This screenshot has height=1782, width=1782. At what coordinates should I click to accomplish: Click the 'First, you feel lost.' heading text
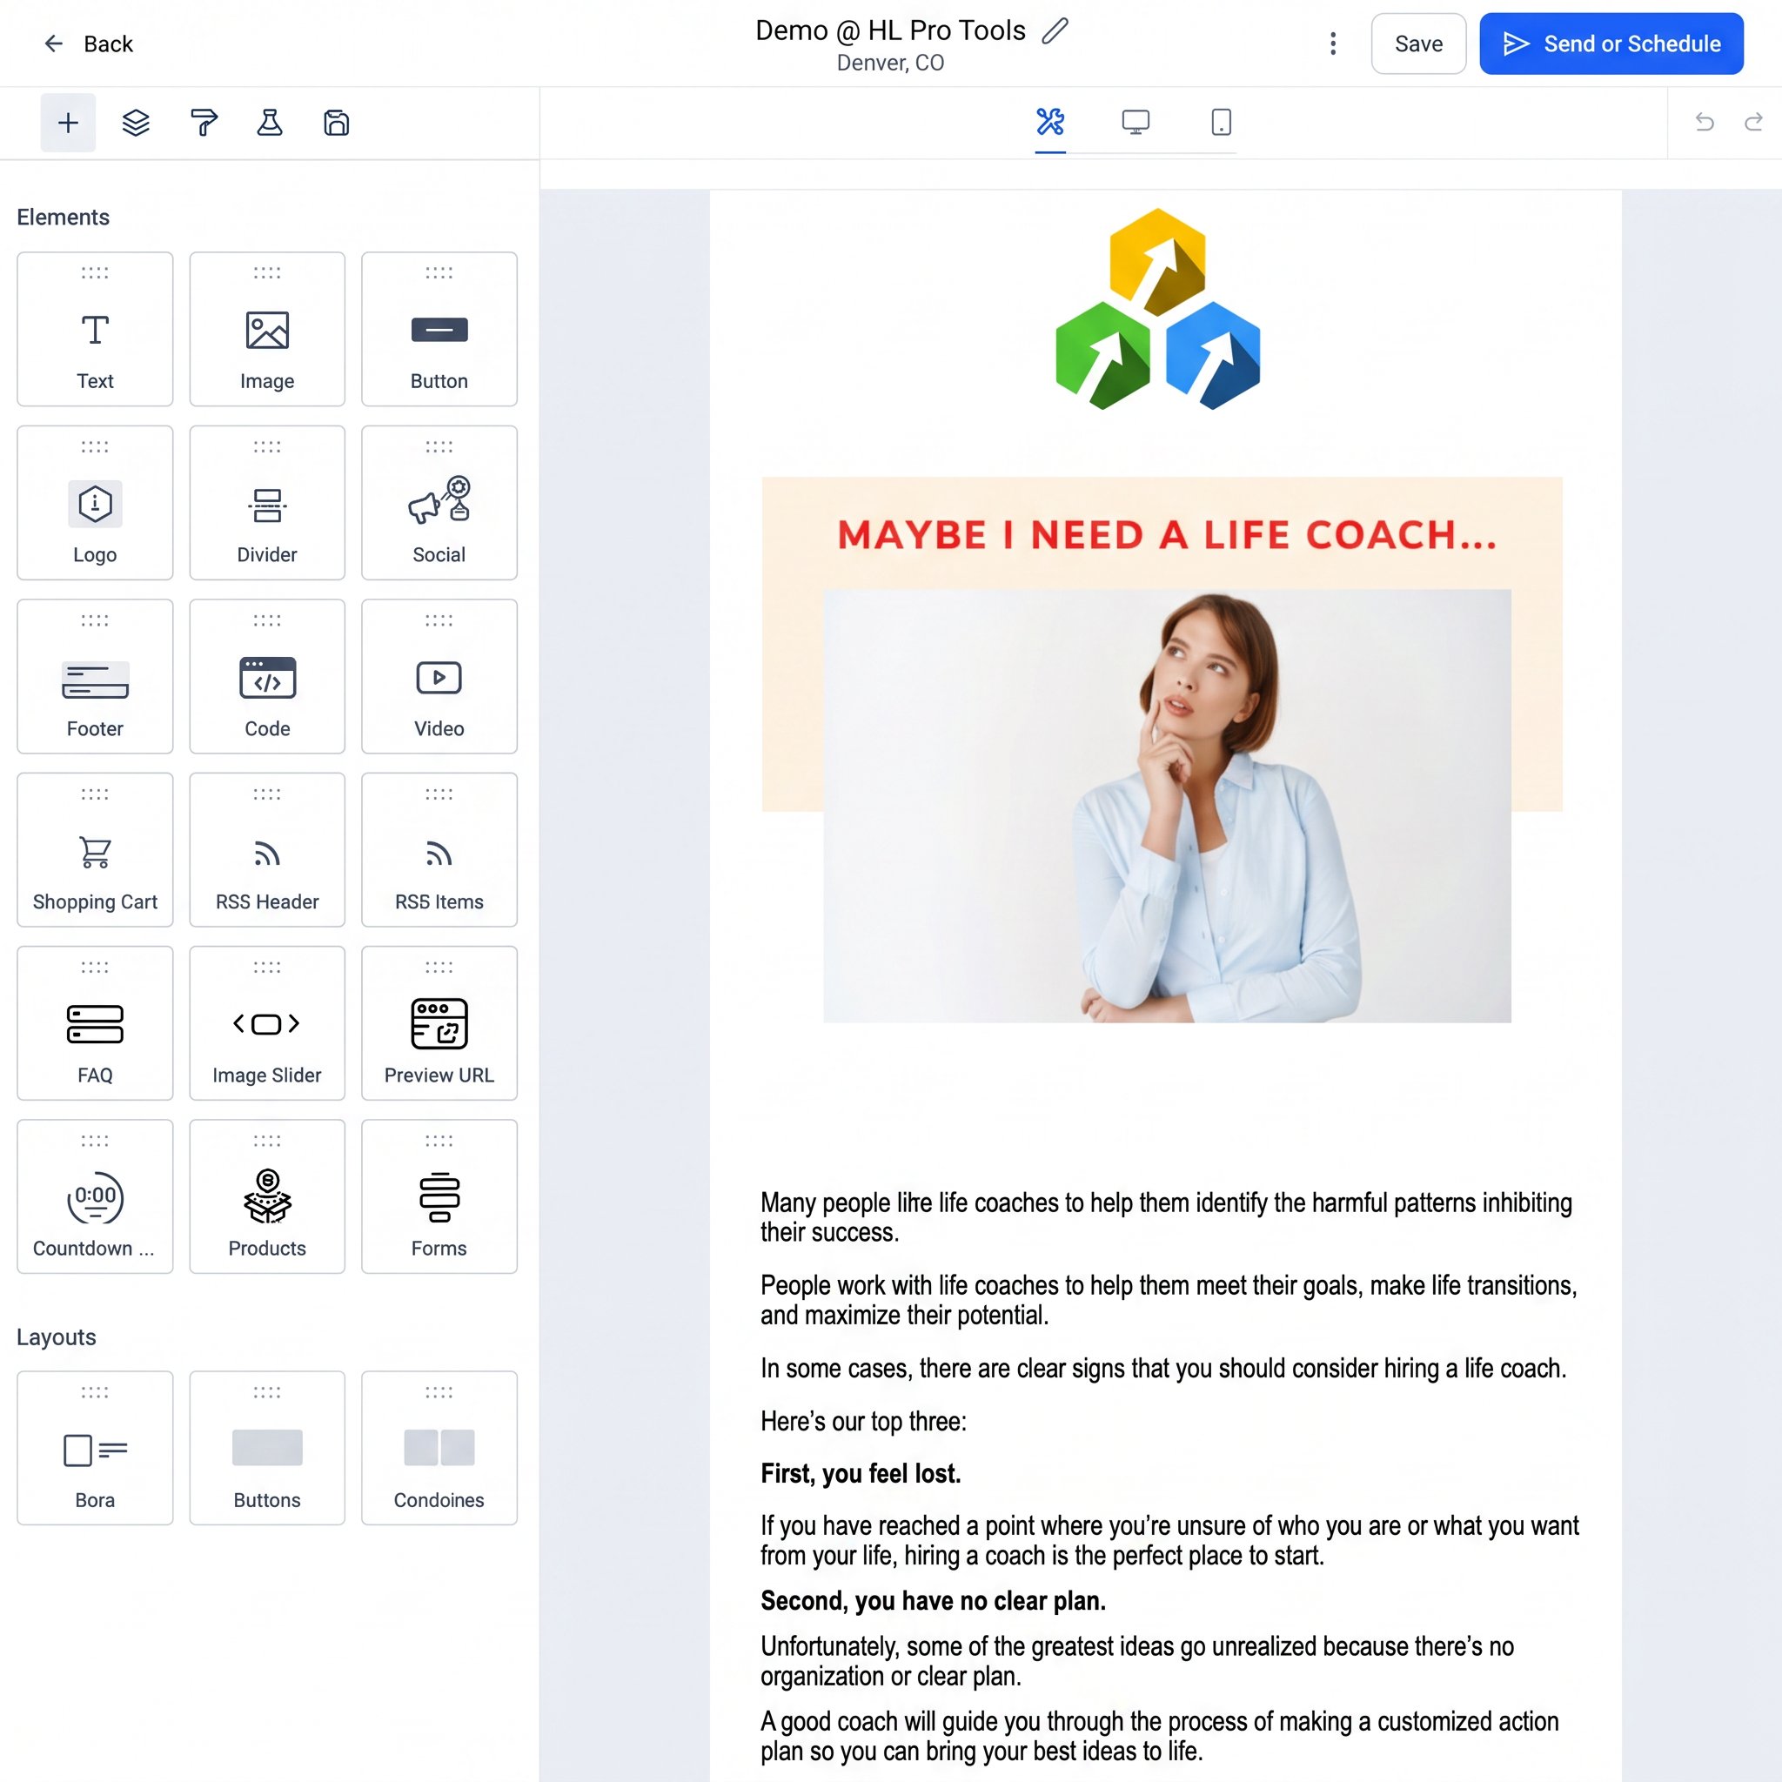[861, 1473]
